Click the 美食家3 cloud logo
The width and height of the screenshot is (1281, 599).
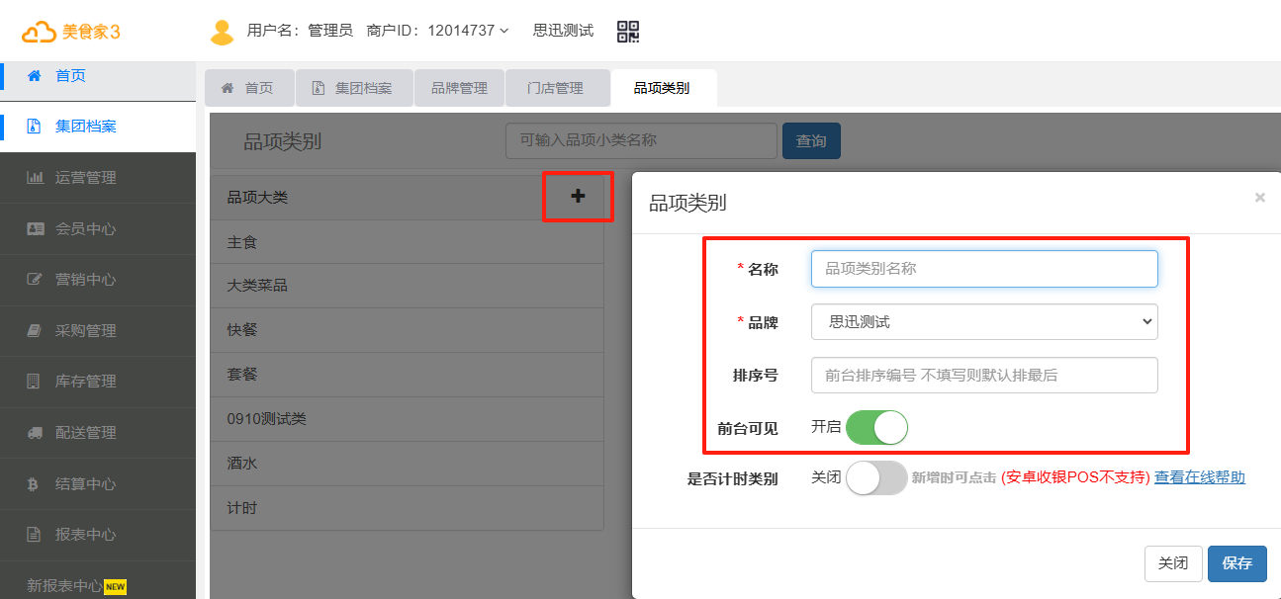click(71, 32)
